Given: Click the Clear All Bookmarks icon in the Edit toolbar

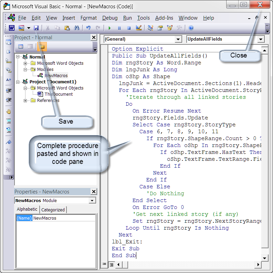Looking at the screenshot, I should pos(9,169).
